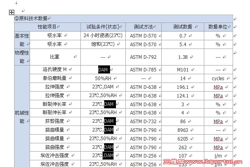
Task: Click the value '1.38'
Action: coord(183,57)
